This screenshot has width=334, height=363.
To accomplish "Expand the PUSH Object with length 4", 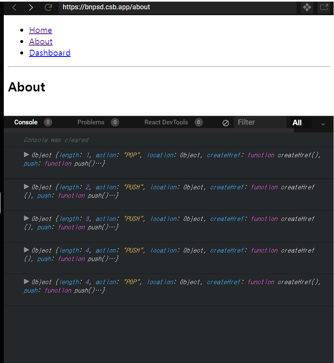I will (27, 250).
